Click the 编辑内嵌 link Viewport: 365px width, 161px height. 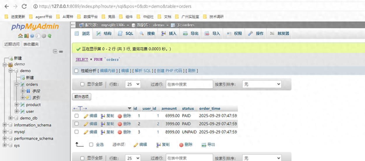[x=108, y=71]
